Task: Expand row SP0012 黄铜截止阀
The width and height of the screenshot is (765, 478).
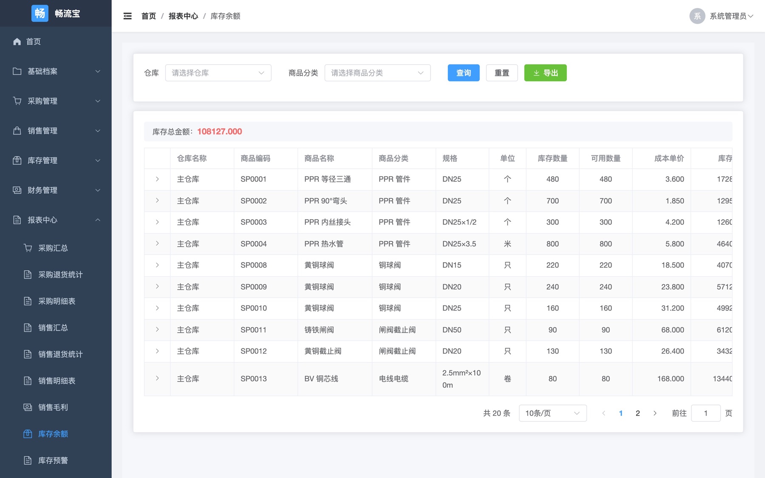Action: coord(157,351)
